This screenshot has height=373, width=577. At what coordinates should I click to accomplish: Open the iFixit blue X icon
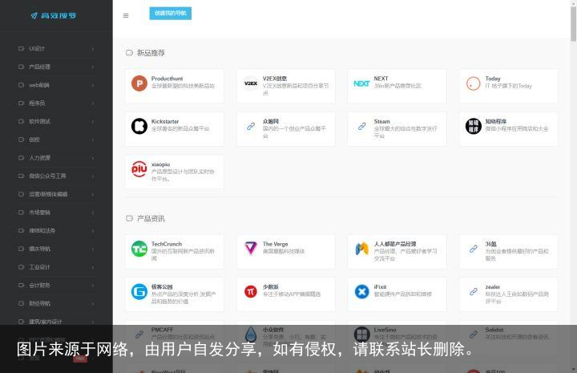pos(361,292)
